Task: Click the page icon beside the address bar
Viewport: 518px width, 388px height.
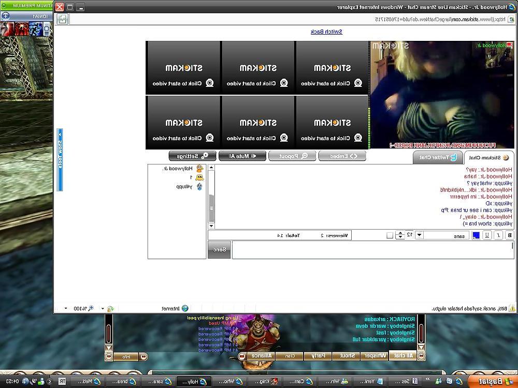Action: pyautogui.click(x=63, y=19)
